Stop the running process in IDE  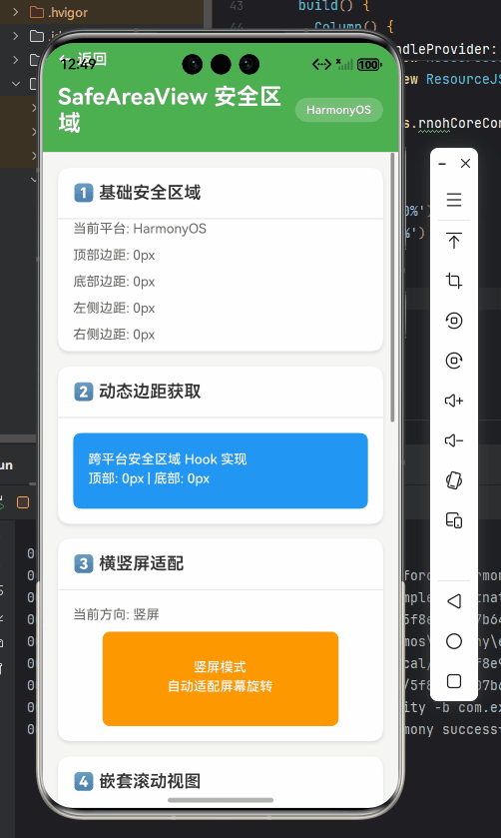click(23, 502)
